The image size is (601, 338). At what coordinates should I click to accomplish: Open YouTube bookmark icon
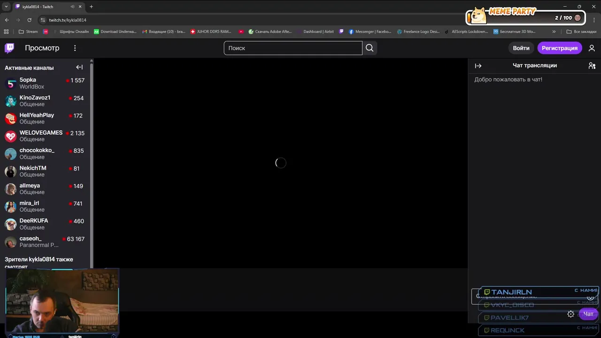point(241,31)
